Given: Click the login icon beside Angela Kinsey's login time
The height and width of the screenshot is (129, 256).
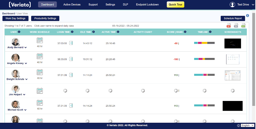Looking at the screenshot, I should [71, 59].
